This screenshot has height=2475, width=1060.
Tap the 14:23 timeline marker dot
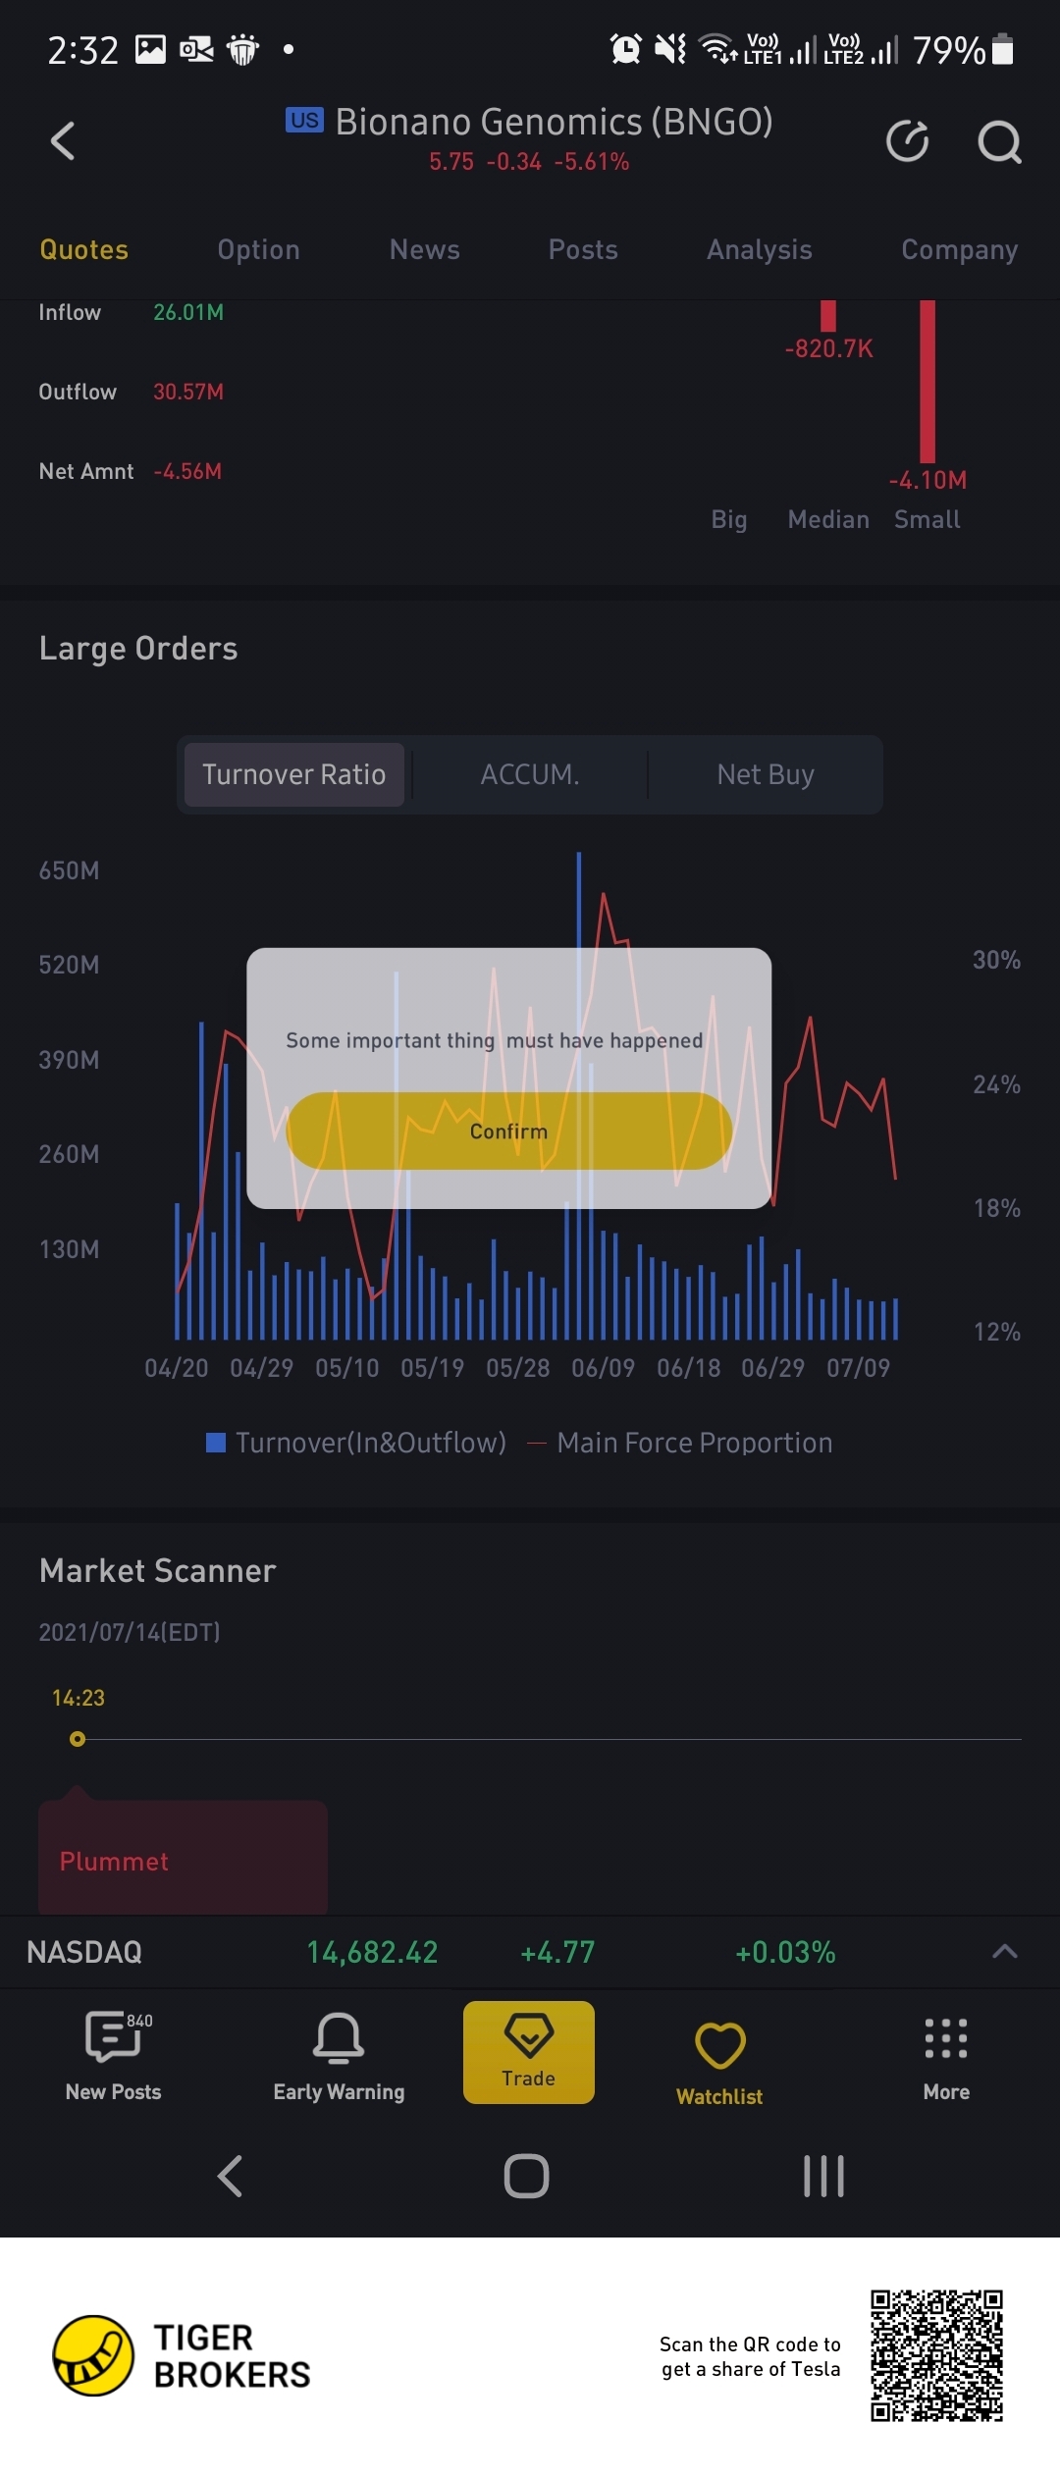tap(78, 1739)
